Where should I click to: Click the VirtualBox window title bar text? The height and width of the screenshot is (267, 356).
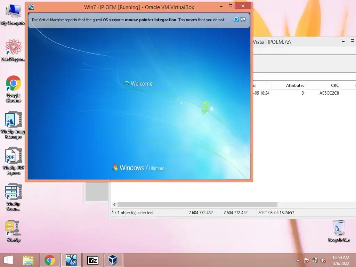(x=139, y=7)
